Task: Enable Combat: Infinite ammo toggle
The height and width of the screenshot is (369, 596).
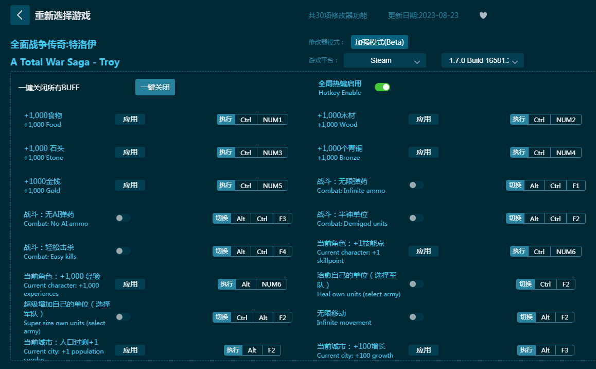Action: point(416,185)
